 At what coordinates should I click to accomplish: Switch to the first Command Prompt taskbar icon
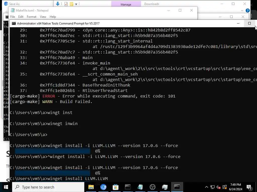click(128, 187)
